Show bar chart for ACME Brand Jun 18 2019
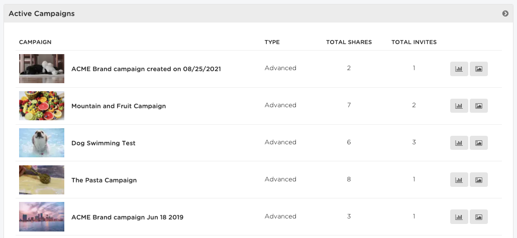The height and width of the screenshot is (238, 517). tap(459, 217)
